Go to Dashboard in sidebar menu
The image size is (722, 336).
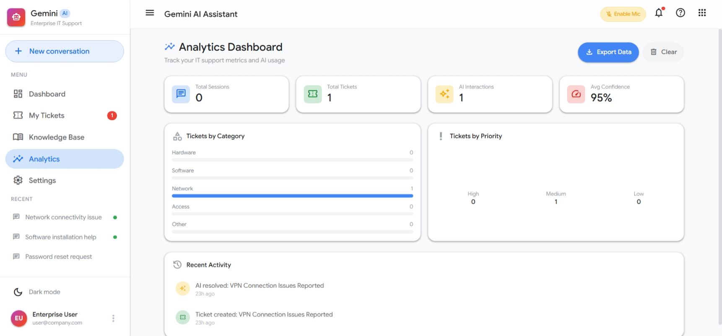[65, 94]
